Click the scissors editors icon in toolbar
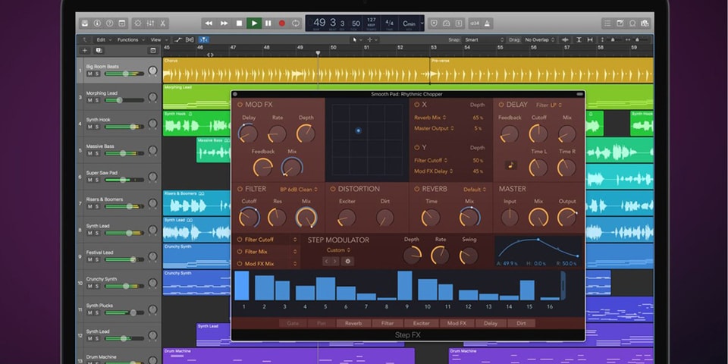 coord(163,24)
